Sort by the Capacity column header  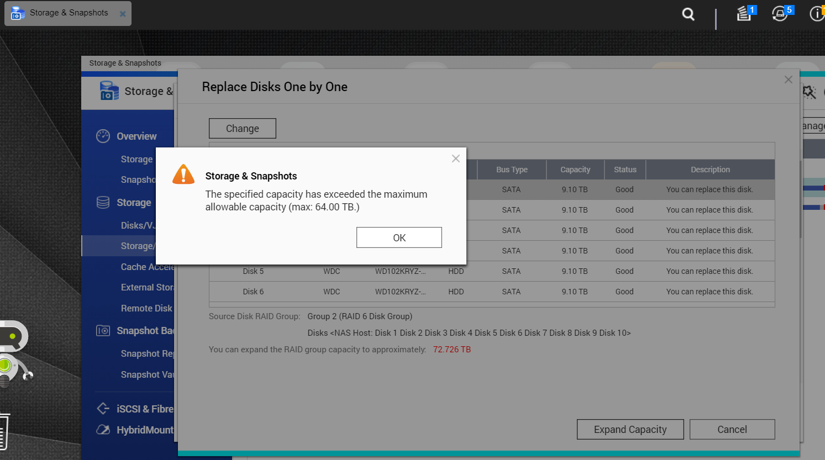pos(575,170)
